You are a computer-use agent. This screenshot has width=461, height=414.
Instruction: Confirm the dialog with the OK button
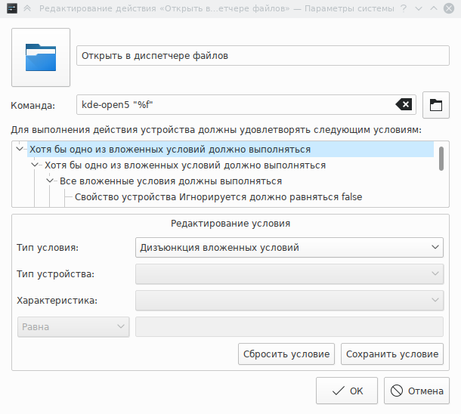[347, 391]
